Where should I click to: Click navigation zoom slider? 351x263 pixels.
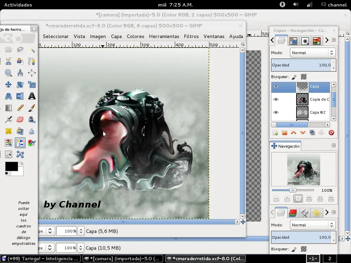point(293,190)
